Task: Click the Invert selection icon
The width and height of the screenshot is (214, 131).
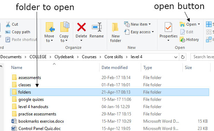Action: (209, 40)
